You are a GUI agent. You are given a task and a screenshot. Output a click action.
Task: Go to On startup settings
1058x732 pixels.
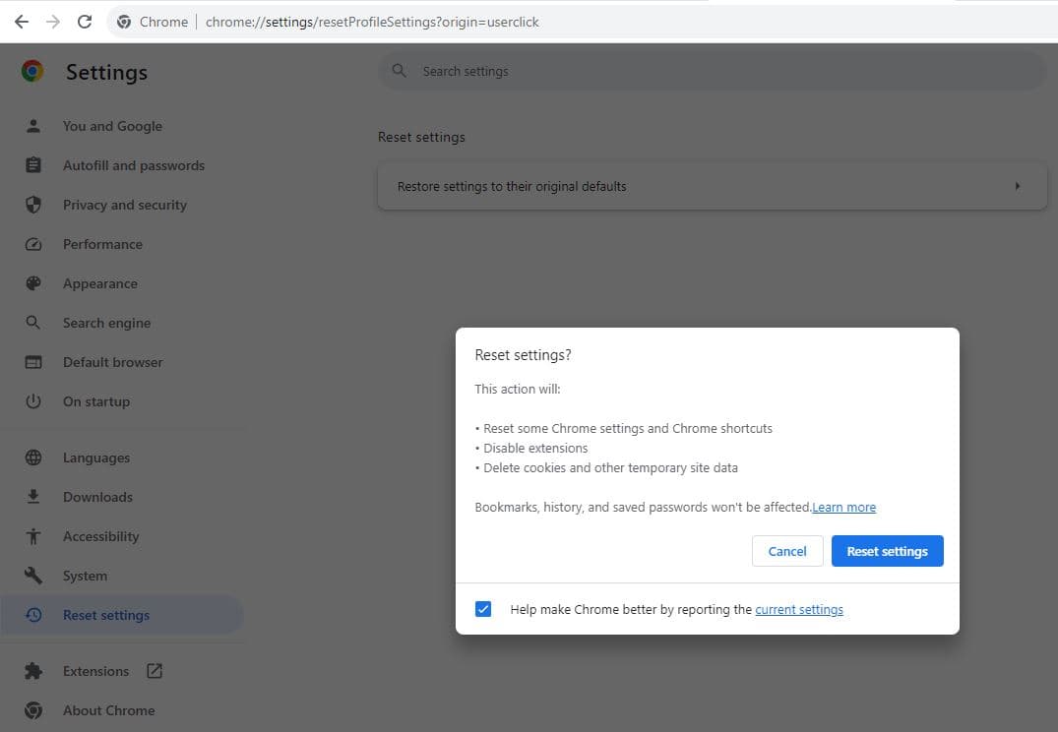pos(95,401)
